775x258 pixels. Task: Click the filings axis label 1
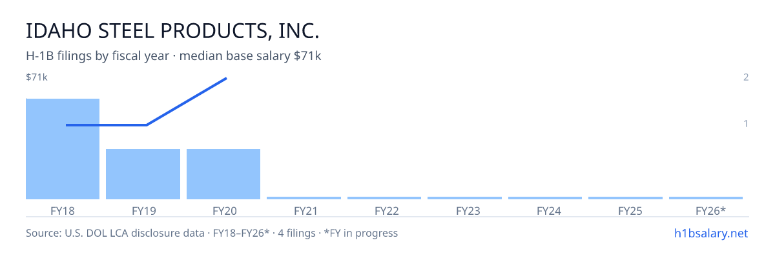(x=745, y=123)
